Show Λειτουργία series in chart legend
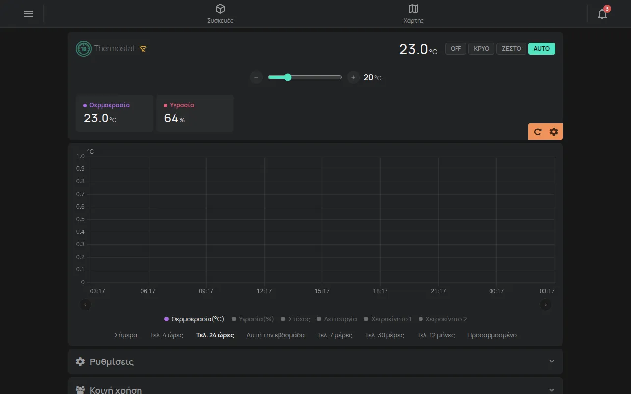 coord(337,319)
